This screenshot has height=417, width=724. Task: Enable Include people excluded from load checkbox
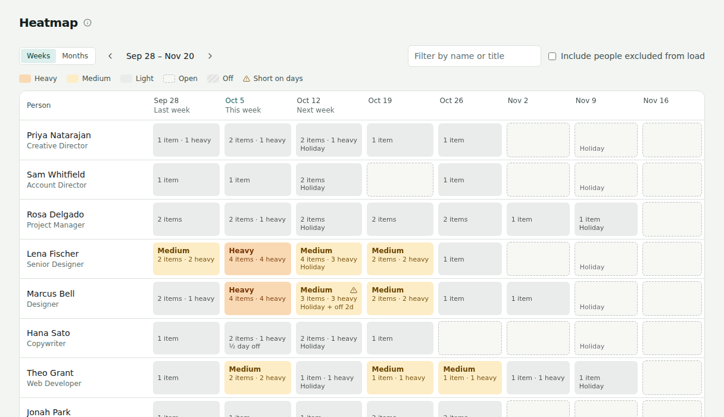(x=552, y=56)
